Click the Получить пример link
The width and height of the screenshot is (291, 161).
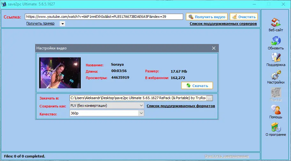point(40,23)
